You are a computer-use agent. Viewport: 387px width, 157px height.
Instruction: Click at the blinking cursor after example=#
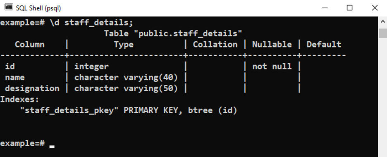coord(52,146)
